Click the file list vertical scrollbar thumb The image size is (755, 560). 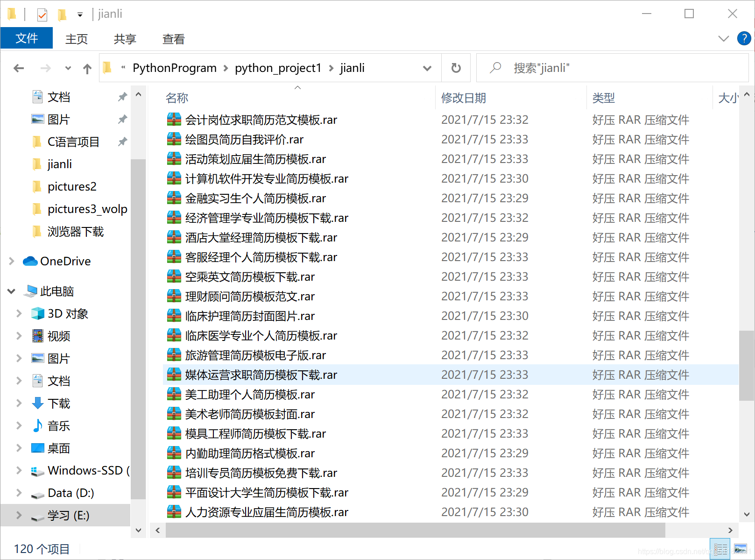(x=746, y=366)
